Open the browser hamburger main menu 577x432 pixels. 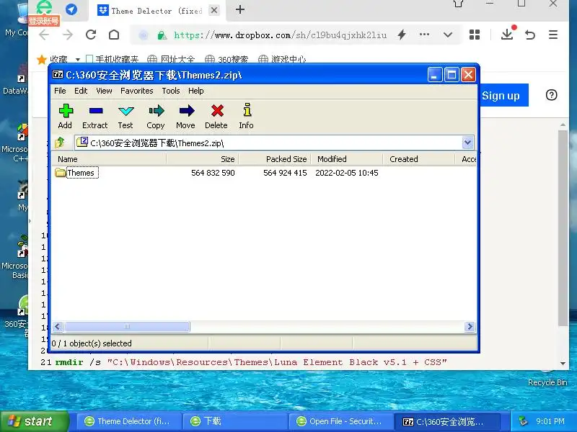[x=553, y=35]
